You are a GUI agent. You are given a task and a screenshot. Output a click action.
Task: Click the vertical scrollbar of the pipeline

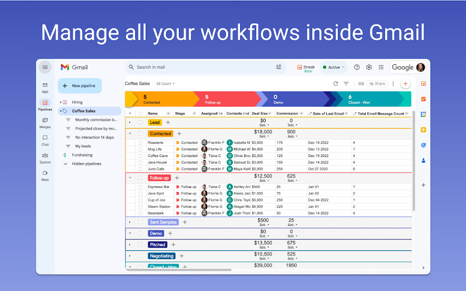click(414, 161)
